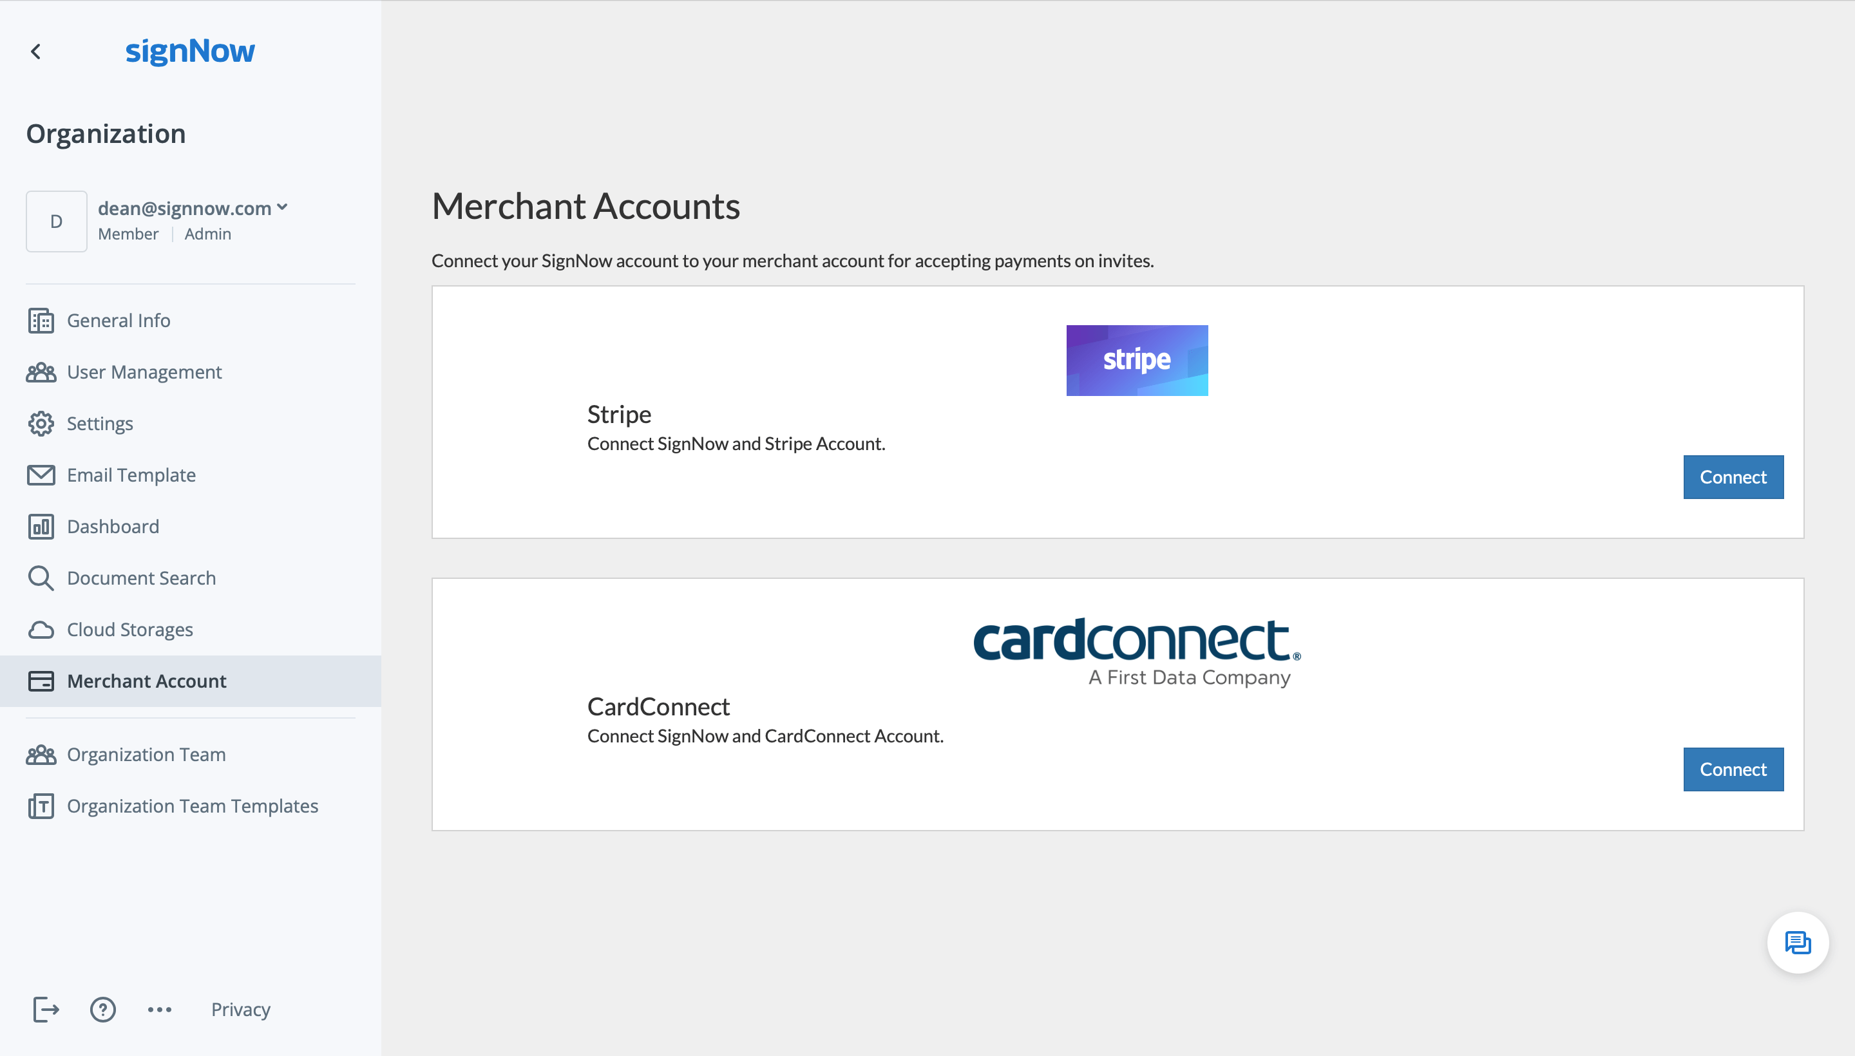Toggle the Privacy link
1855x1056 pixels.
(x=241, y=1009)
